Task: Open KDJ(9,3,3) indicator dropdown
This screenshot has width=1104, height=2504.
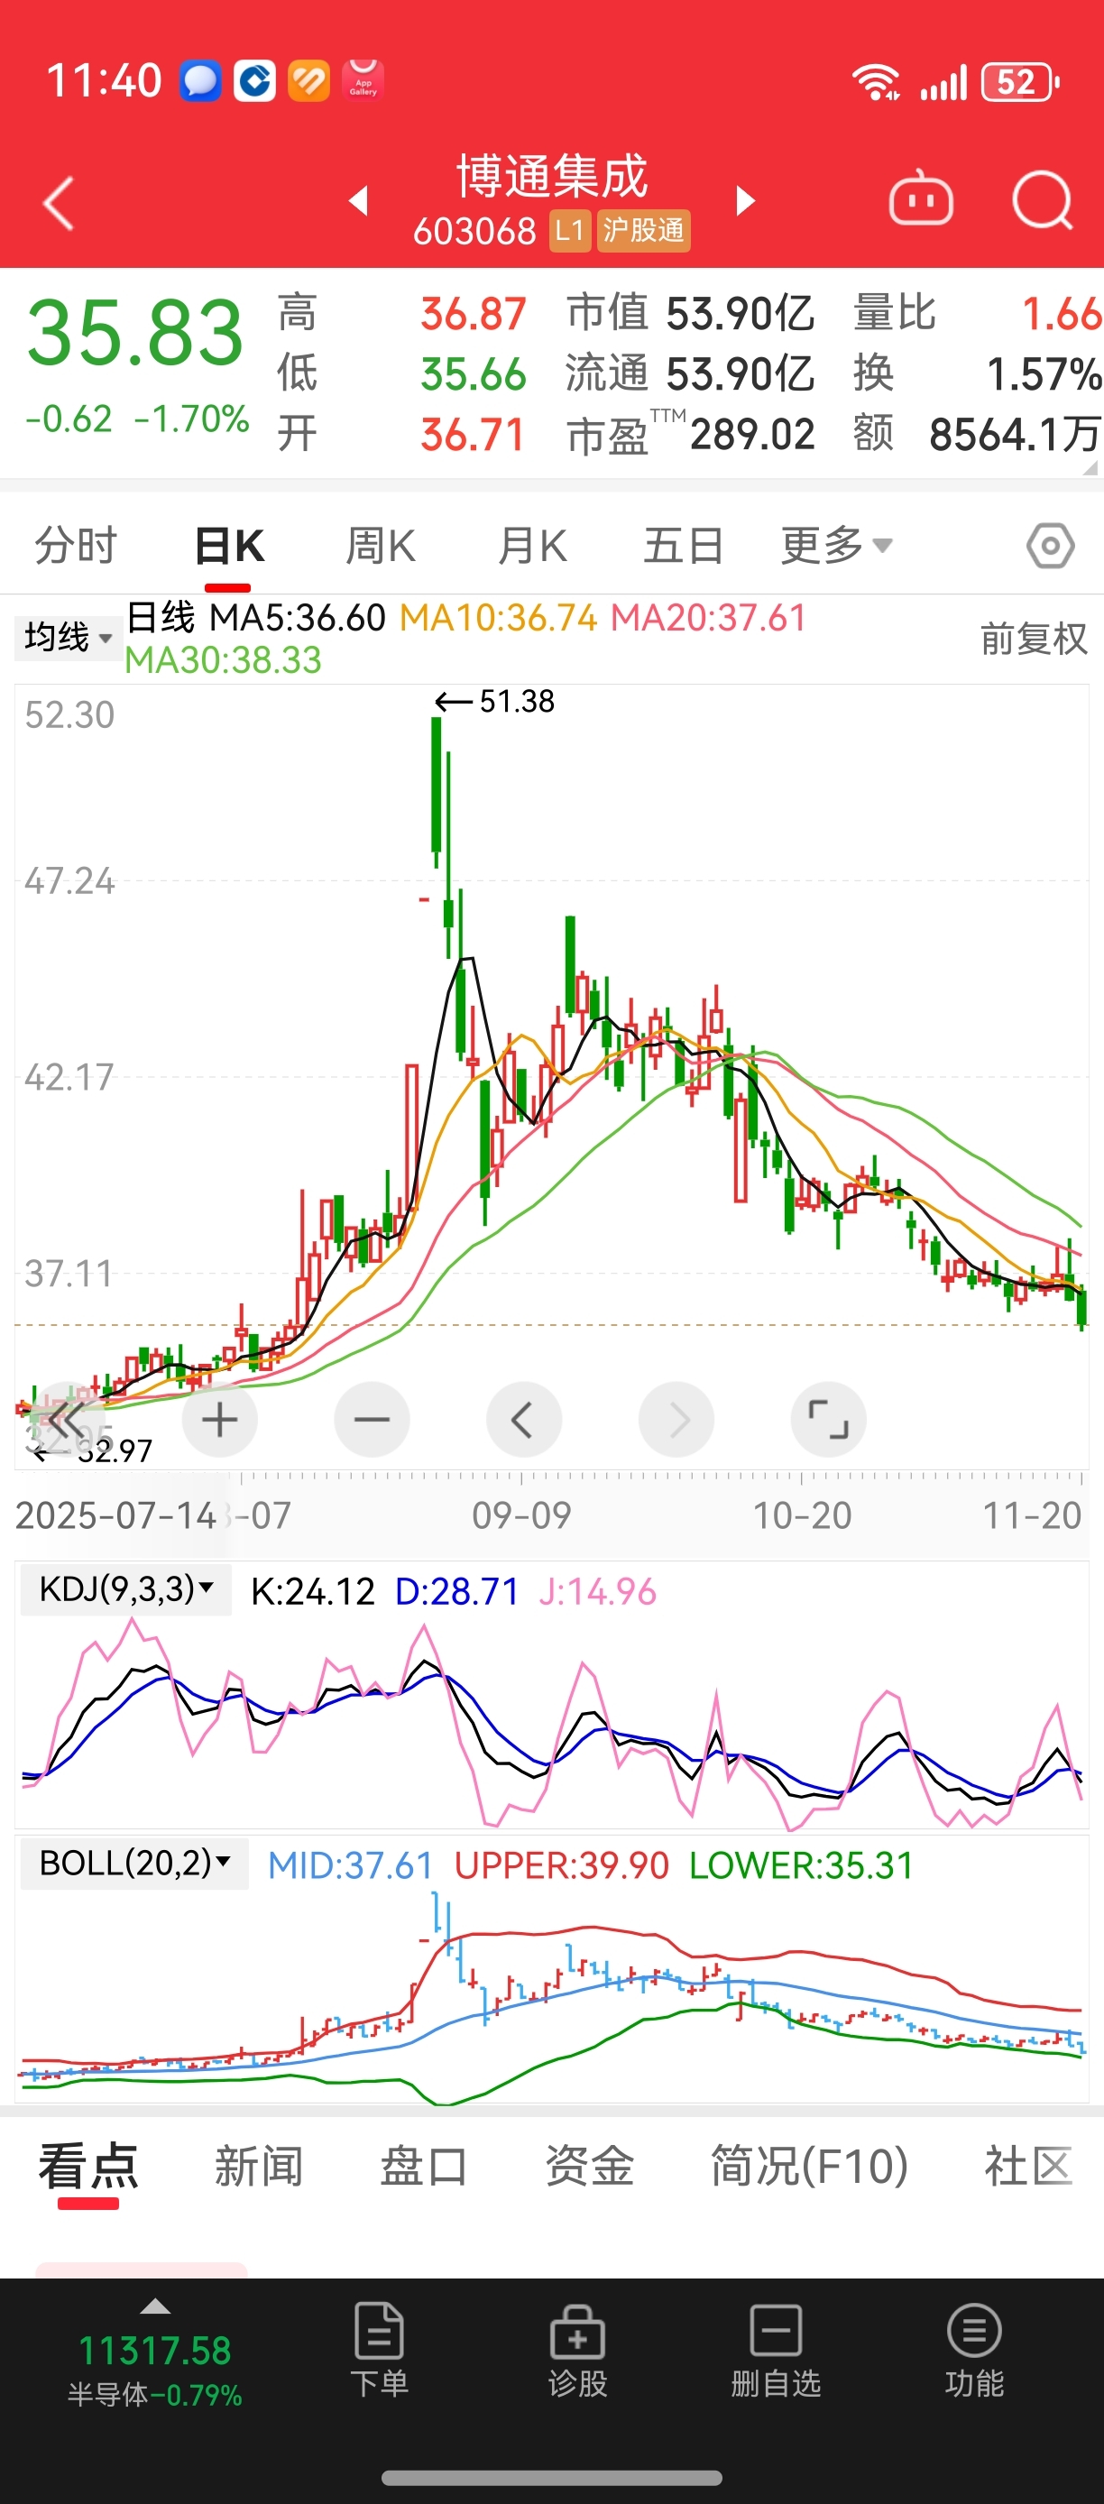Action: coord(126,1590)
